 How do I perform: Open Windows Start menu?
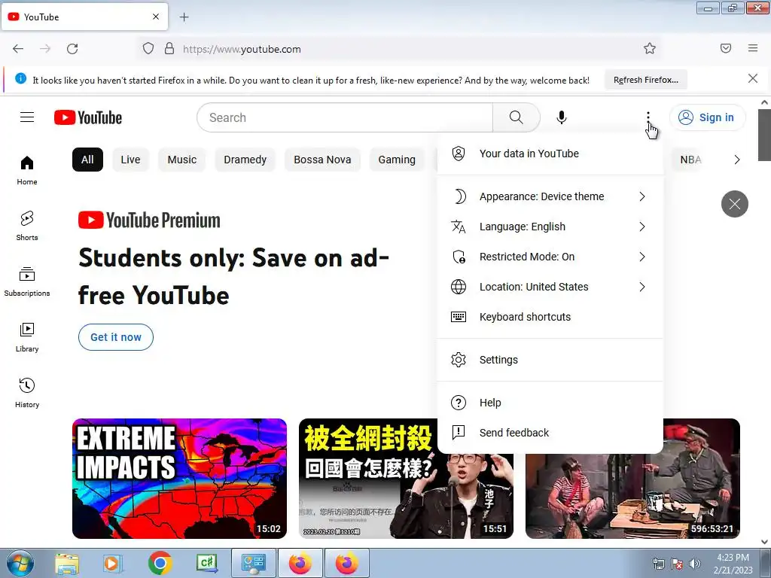coord(20,563)
